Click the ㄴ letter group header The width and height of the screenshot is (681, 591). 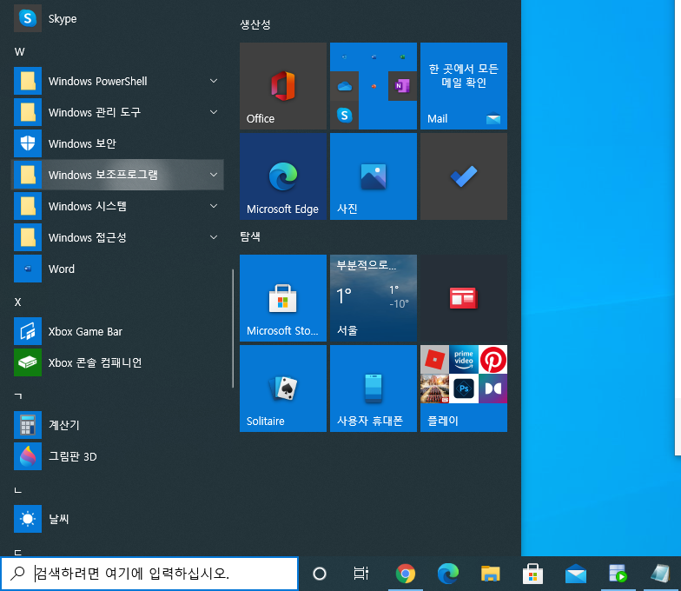tap(17, 490)
